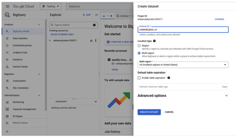
Task: Collapse the Migration section
Action: pyautogui.click(x=39, y=74)
